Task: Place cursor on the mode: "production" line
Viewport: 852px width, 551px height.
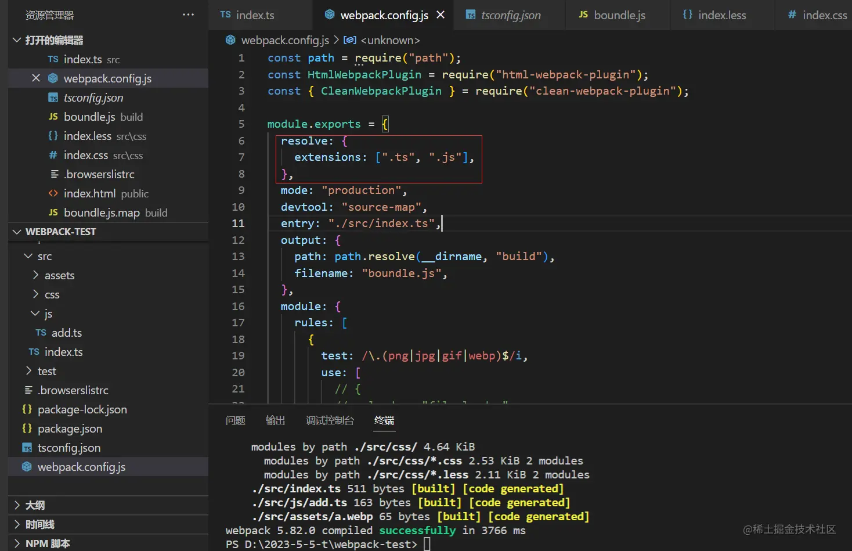Action: [344, 190]
